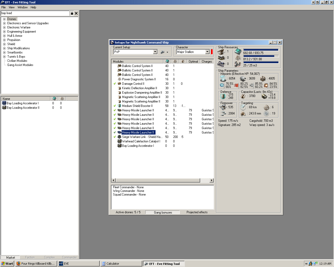The width and height of the screenshot is (334, 267).
Task: Open the File menu
Action: pos(3,7)
